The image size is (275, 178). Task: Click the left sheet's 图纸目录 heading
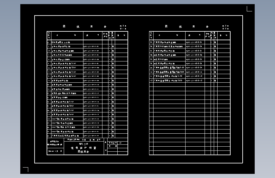(x=85, y=27)
